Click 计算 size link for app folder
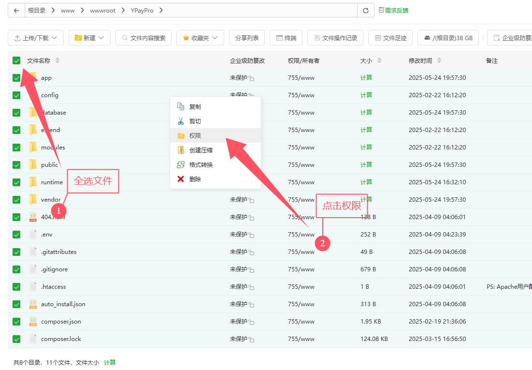The image size is (532, 370). 366,78
